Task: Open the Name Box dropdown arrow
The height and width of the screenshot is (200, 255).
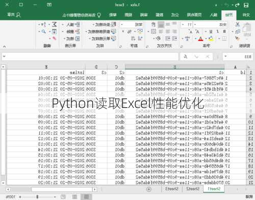Action: (x=225, y=56)
